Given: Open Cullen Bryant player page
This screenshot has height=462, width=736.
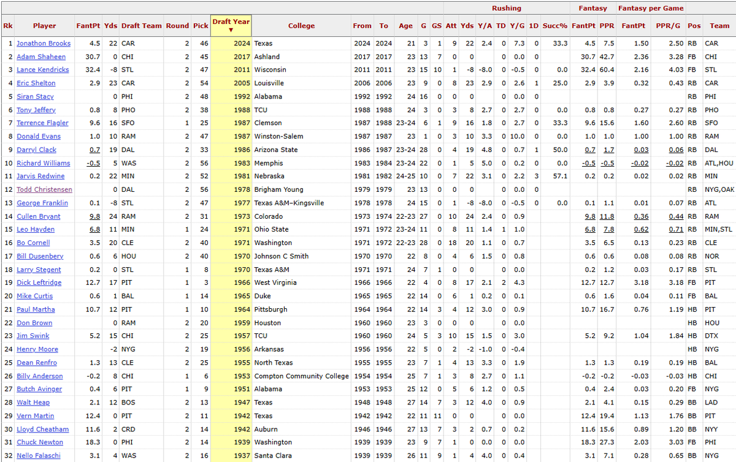Looking at the screenshot, I should pyautogui.click(x=39, y=217).
